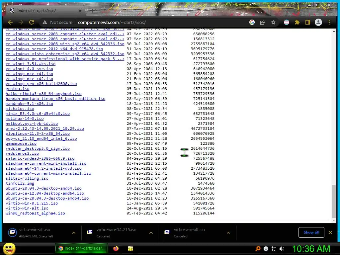Share this page with the share icon

pos(263,22)
